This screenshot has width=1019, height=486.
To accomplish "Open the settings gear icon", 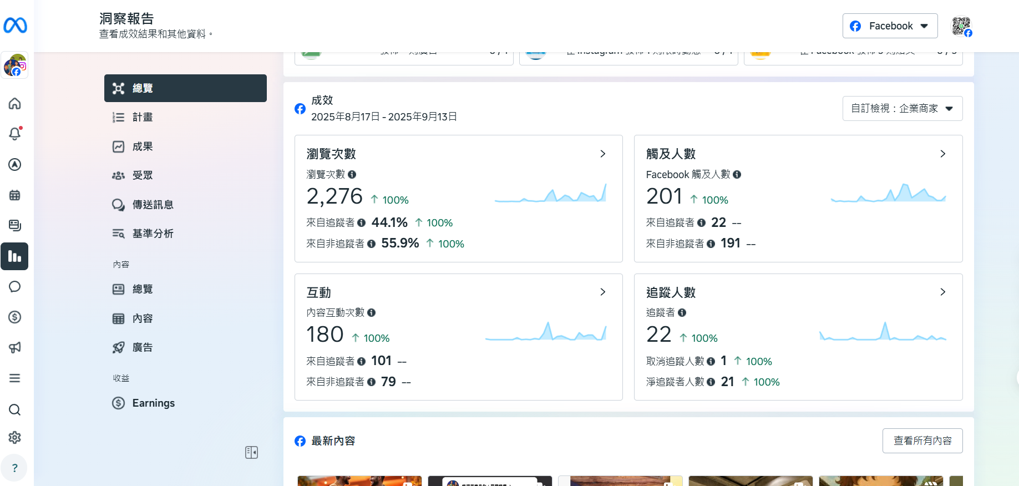I will [x=15, y=437].
